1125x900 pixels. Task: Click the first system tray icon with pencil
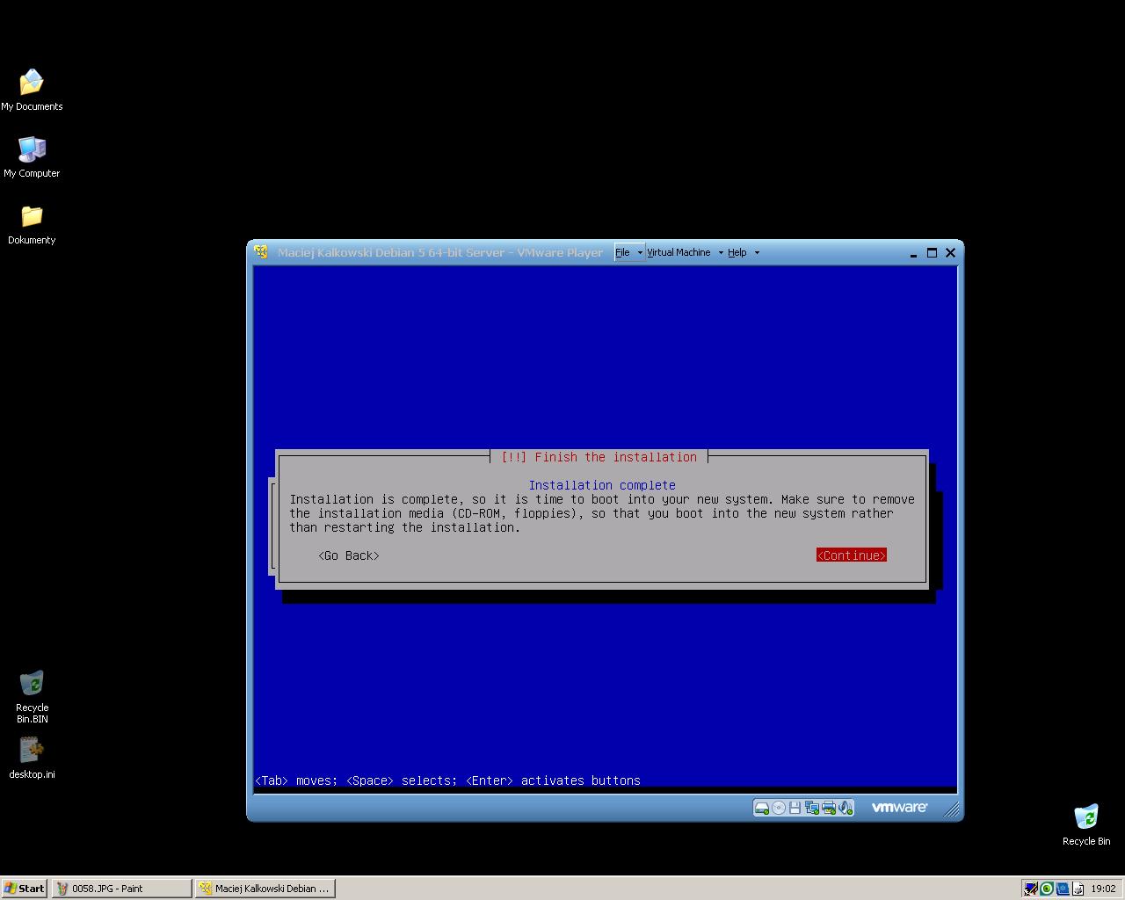point(1031,889)
